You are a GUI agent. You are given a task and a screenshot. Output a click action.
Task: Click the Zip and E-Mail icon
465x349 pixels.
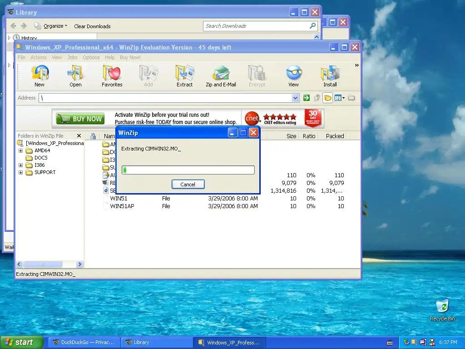(x=221, y=76)
